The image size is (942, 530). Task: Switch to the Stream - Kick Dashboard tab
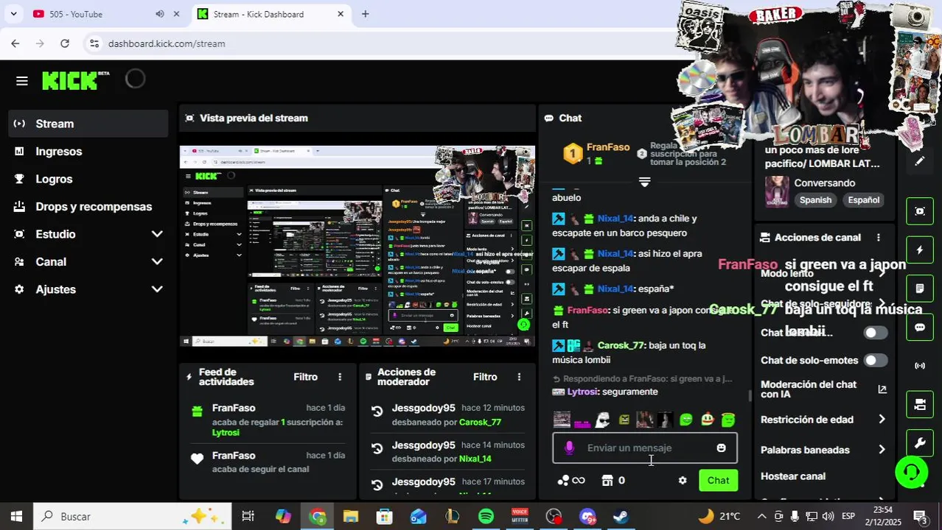click(x=271, y=14)
